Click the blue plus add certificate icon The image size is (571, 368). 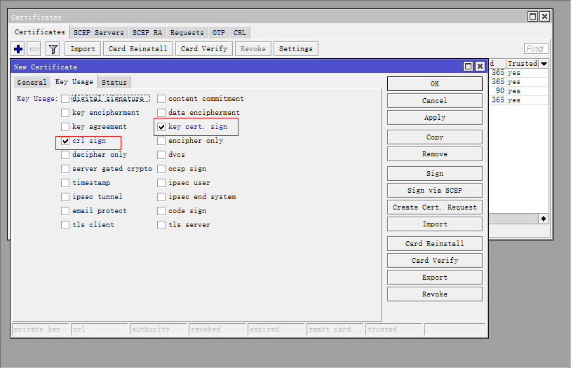(x=18, y=49)
